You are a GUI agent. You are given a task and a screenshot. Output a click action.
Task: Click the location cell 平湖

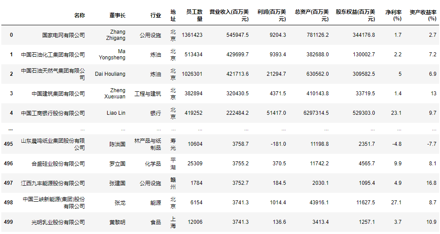pos(173,164)
